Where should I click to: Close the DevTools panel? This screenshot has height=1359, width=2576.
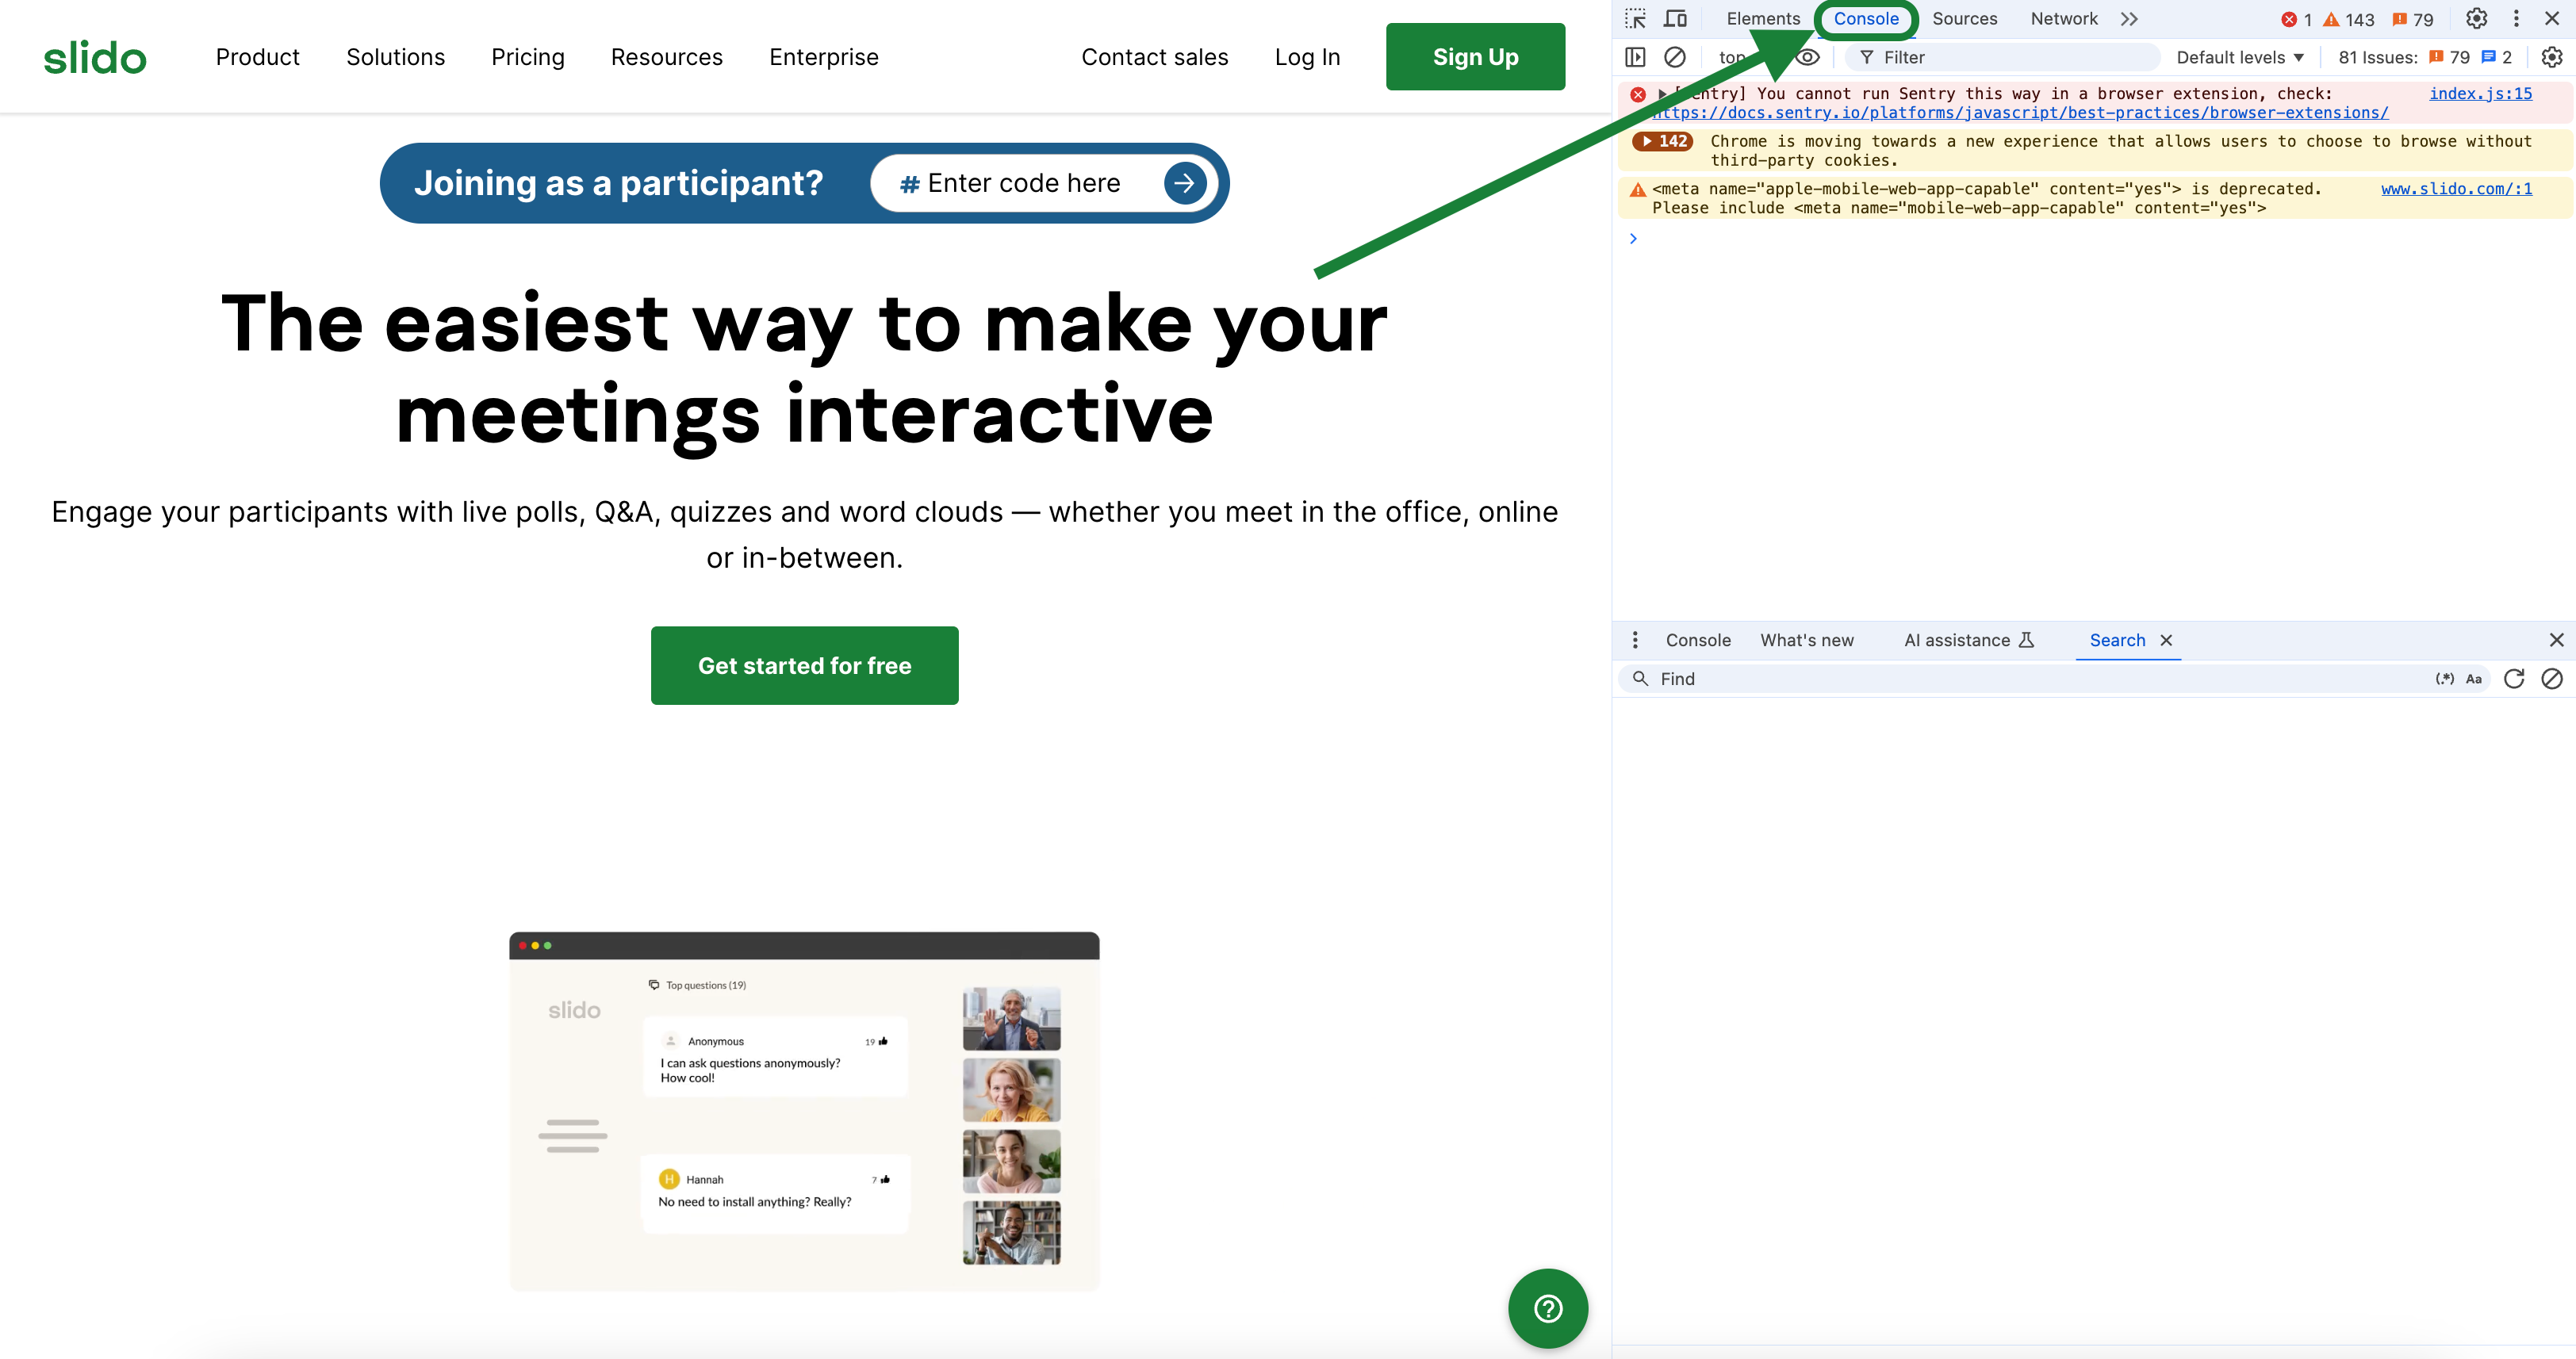click(2552, 19)
